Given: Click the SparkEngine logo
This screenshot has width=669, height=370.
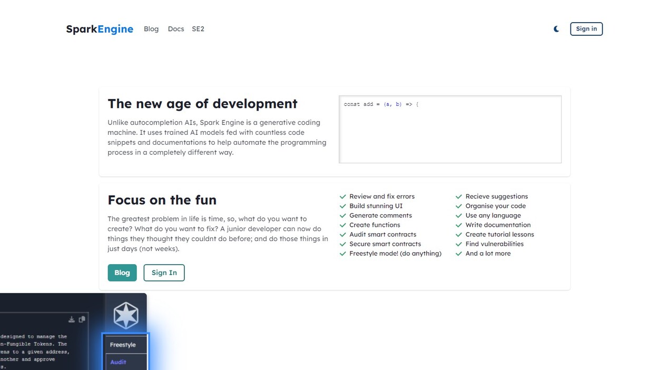Looking at the screenshot, I should point(100,29).
